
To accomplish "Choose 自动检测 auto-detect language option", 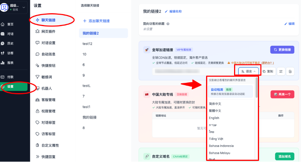I will point(230,92).
